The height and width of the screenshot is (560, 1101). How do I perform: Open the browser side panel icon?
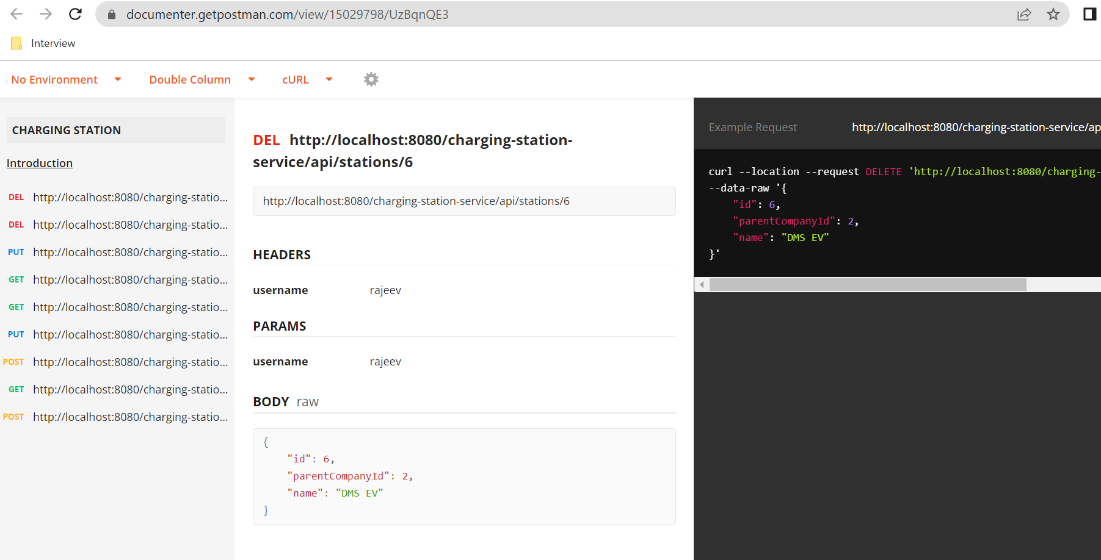pos(1089,14)
